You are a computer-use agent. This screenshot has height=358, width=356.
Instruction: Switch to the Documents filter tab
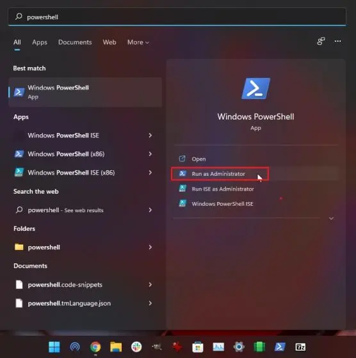click(75, 42)
